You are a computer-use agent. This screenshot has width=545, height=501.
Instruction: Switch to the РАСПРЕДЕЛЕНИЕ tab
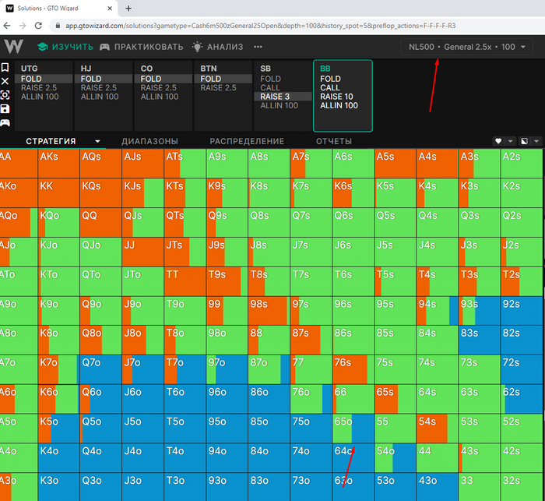[247, 141]
